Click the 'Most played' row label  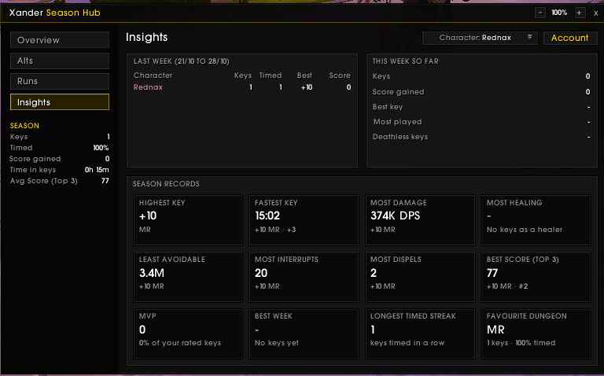coord(397,122)
